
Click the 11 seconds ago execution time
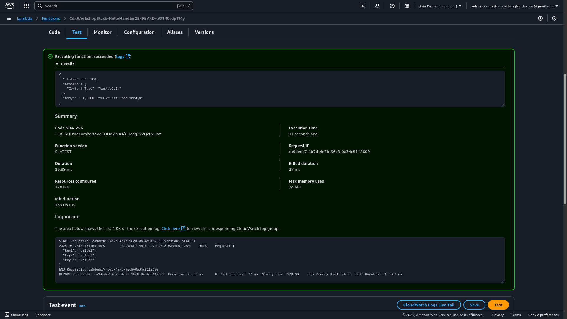coord(303,134)
